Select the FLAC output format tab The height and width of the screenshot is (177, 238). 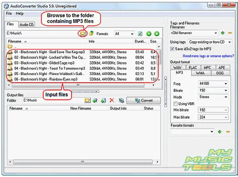(x=193, y=68)
